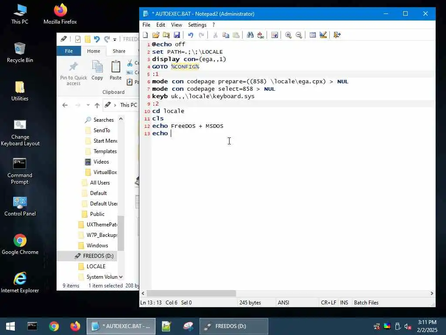446x335 pixels.
Task: Open the Customize Quick Access Toolbar dropdown
Action: [x=115, y=39]
